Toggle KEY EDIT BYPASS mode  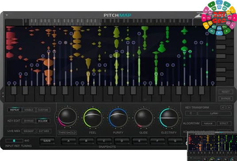coord(29,121)
